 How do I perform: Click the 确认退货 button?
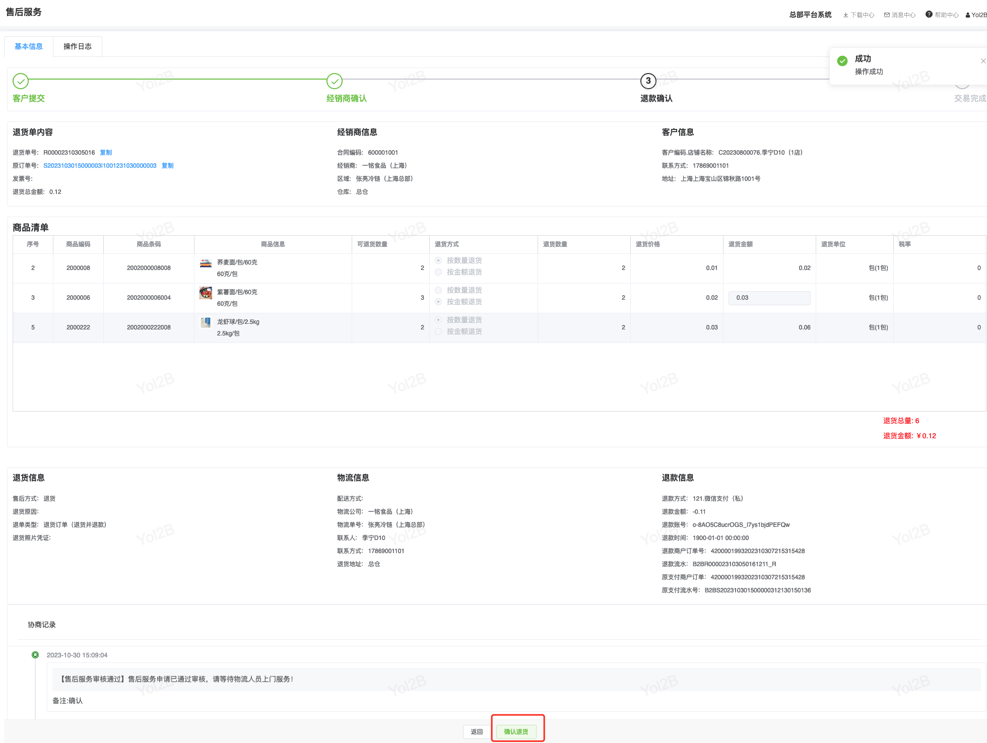[516, 731]
